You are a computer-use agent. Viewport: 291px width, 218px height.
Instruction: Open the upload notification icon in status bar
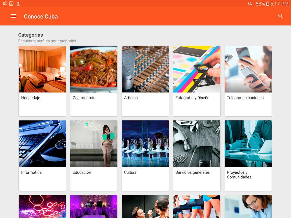pos(18,4)
